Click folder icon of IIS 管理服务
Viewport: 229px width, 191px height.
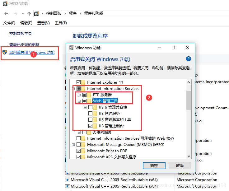click(x=95, y=114)
